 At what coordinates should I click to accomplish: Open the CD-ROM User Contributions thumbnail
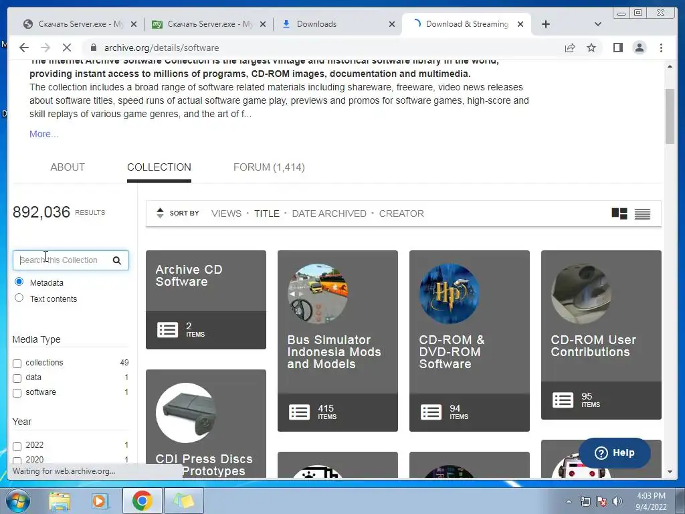pyautogui.click(x=581, y=293)
